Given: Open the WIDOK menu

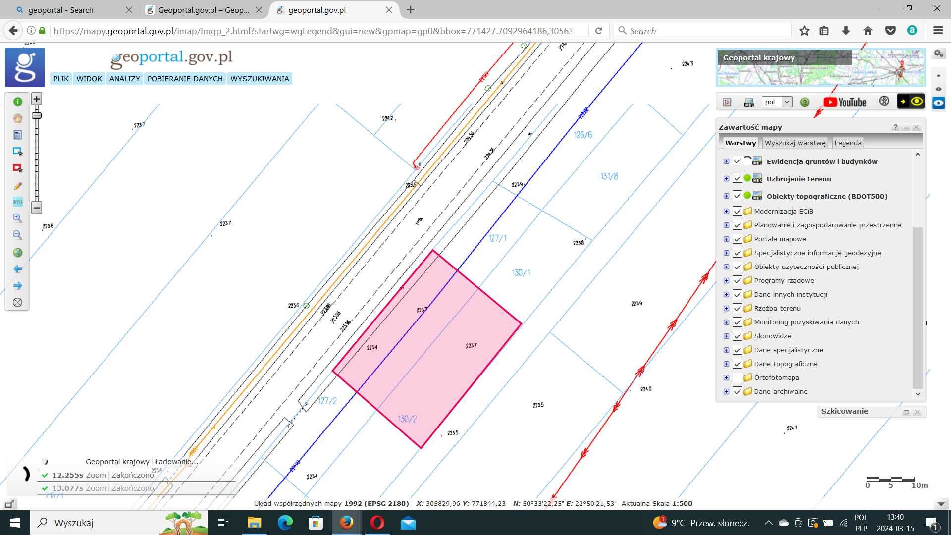Looking at the screenshot, I should (89, 79).
